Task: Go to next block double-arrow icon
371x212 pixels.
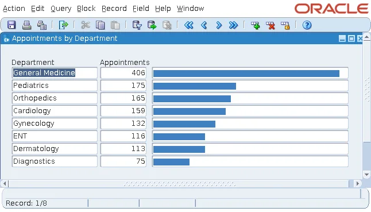Action: click(x=233, y=25)
